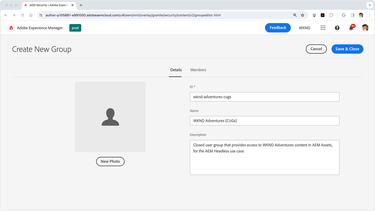Cancel creating the new group
This screenshot has width=375, height=211.
(x=316, y=49)
